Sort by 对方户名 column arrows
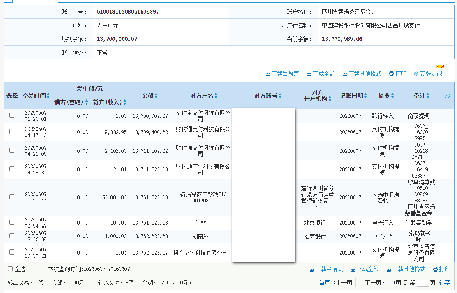This screenshot has width=457, height=293. click(216, 96)
